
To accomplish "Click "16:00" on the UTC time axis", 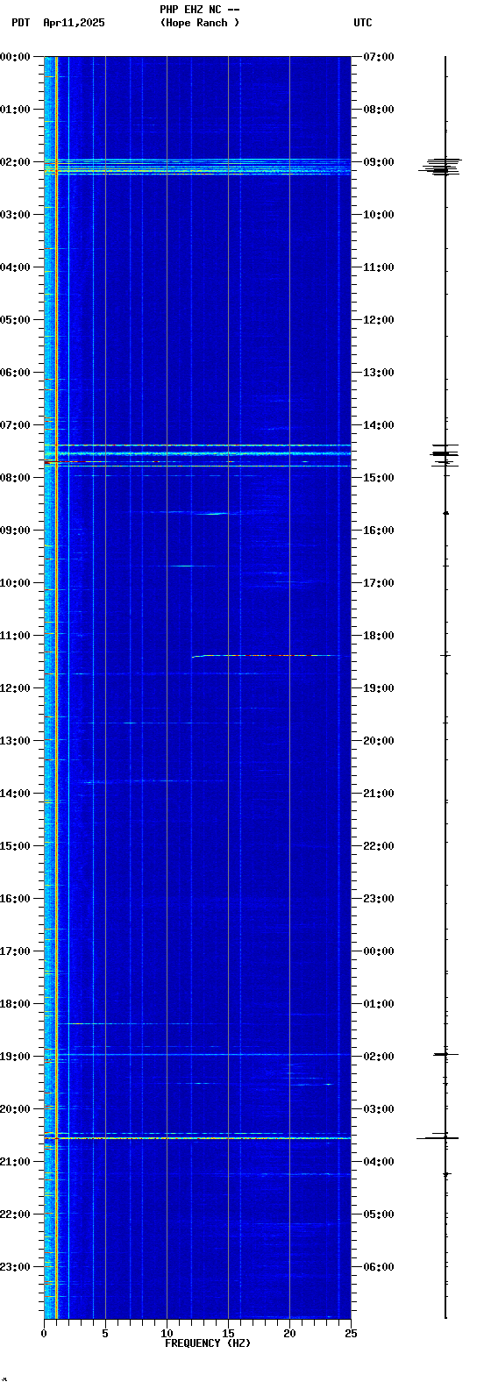I will click(x=379, y=531).
